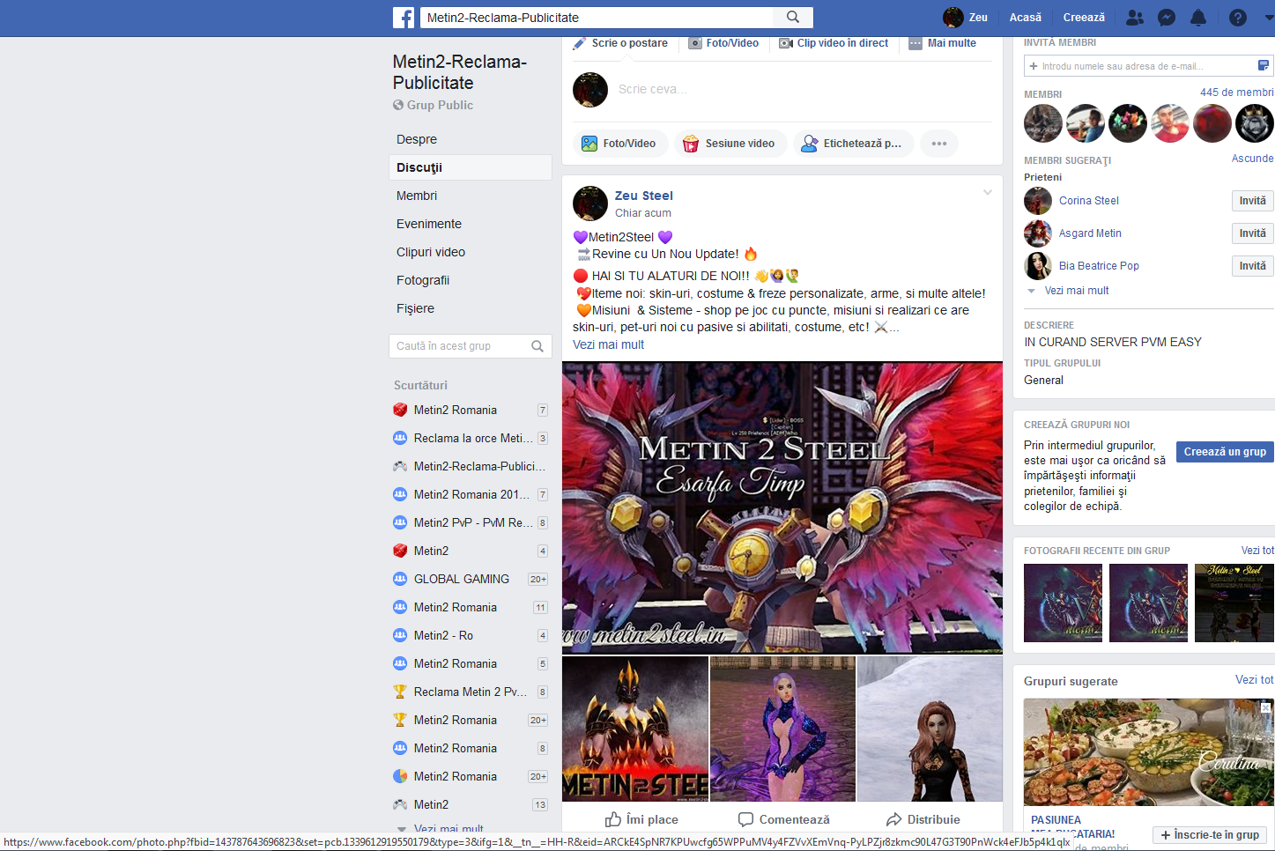Expand Vezi mai mult in shortcuts list
Viewport: 1275px width, 851px height.
(x=448, y=829)
